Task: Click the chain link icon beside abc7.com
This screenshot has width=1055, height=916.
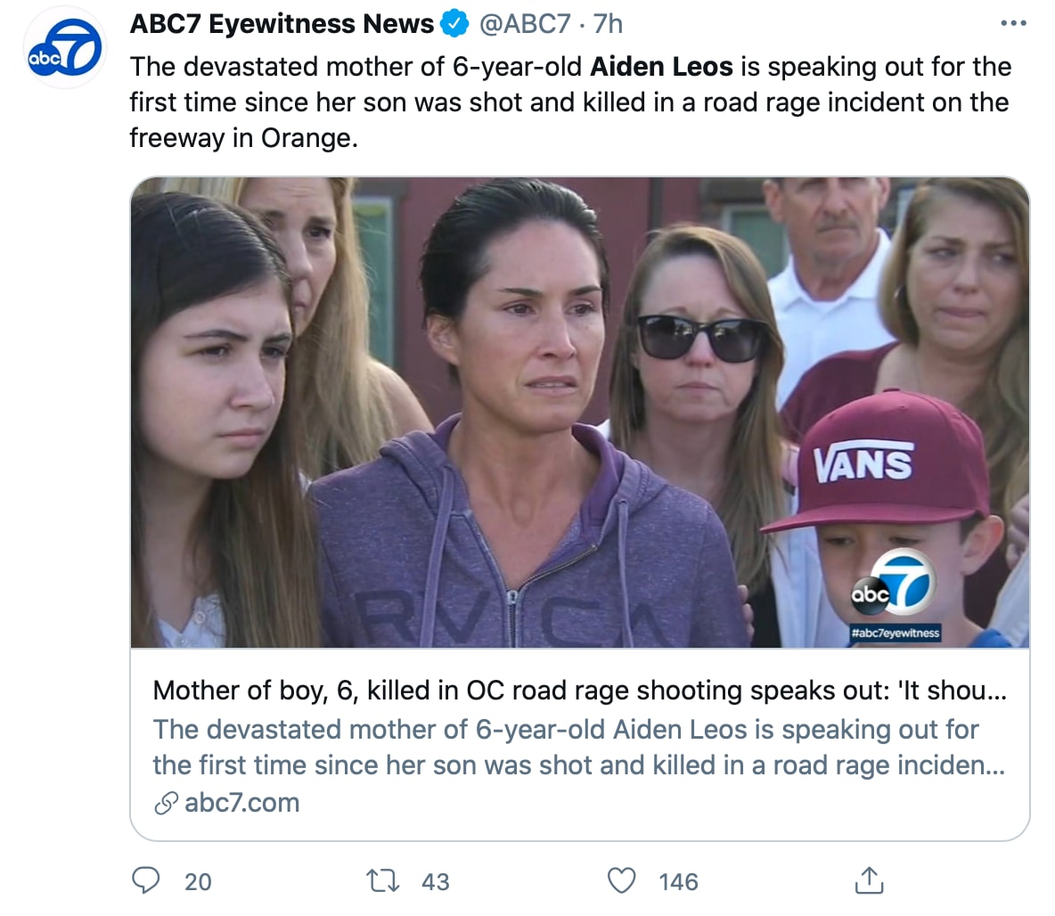Action: tap(166, 804)
